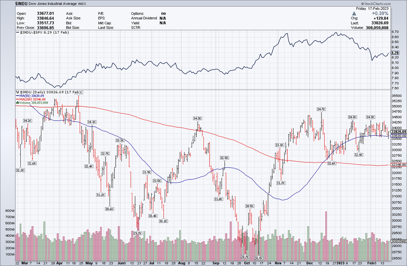Click the 31.7K low label in November
Screen dimensions: 407x266
[x=280, y=183]
